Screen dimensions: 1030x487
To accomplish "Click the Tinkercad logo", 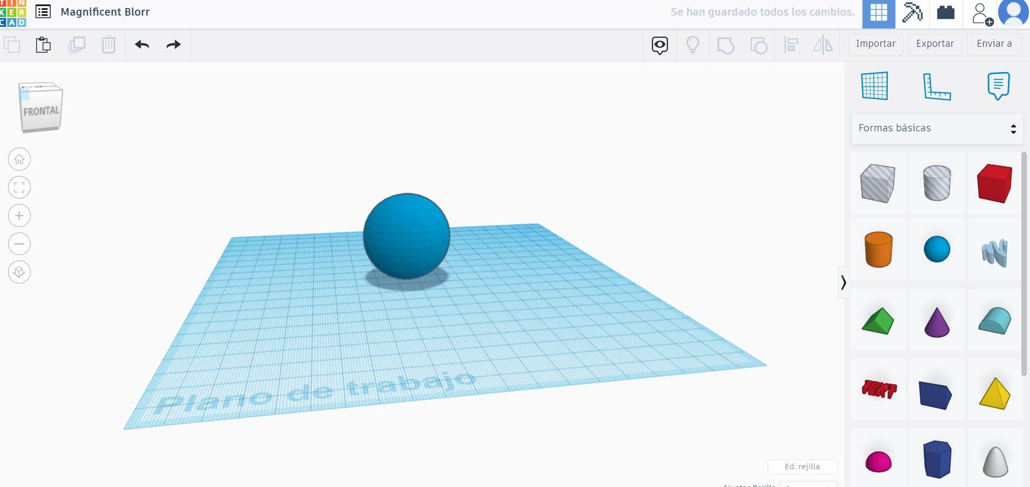I will pos(13,13).
